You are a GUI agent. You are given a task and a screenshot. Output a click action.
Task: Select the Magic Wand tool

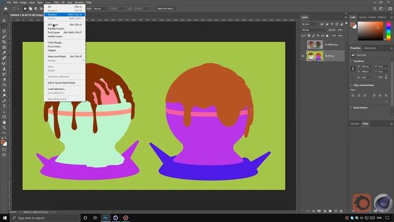point(4,37)
